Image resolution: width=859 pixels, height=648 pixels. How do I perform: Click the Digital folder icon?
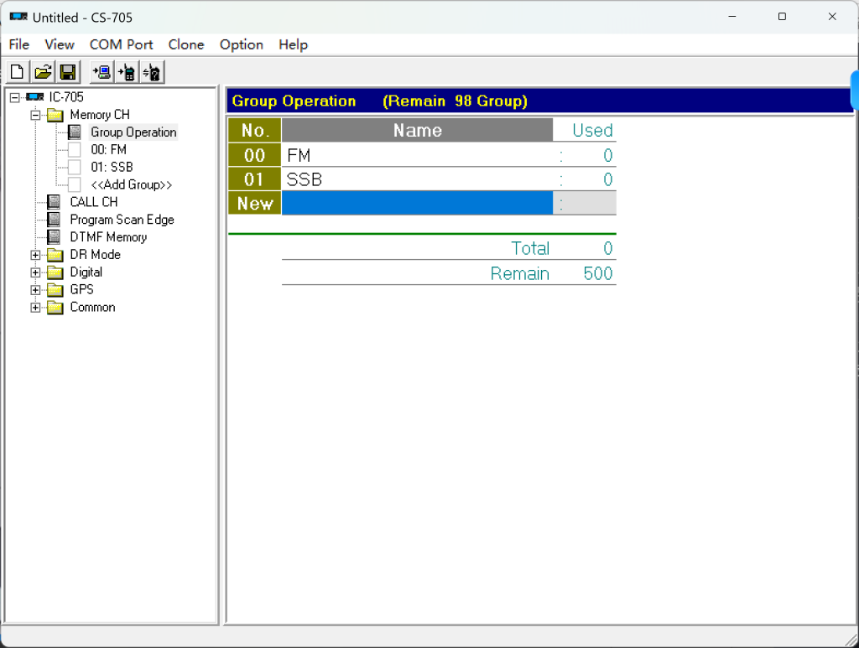(x=55, y=272)
